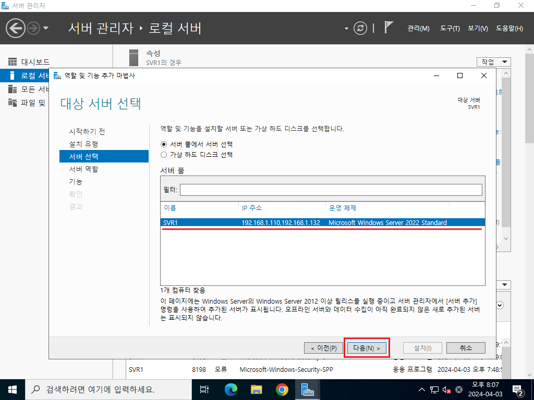Click the 필터 input field

(331, 190)
